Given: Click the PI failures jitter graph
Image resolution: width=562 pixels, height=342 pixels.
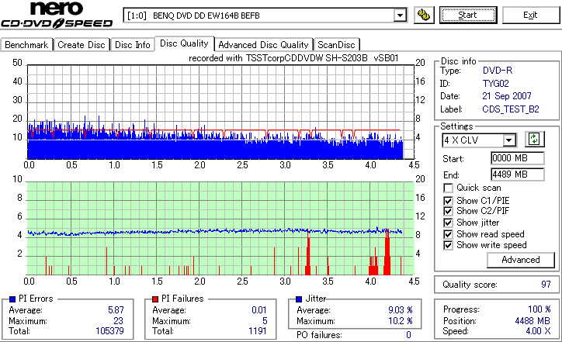Looking at the screenshot, I should click(220, 229).
